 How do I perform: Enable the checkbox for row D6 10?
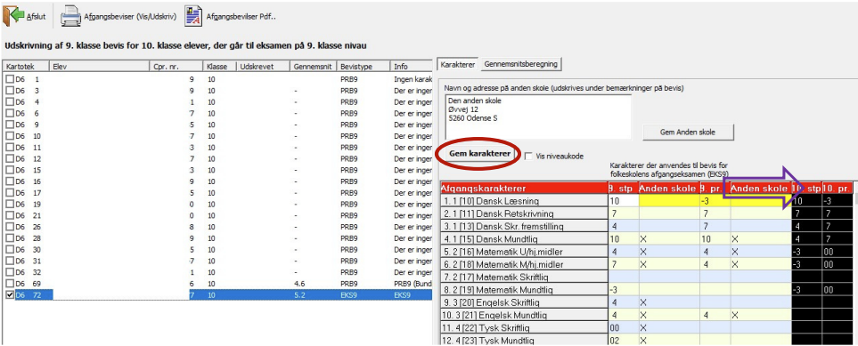[x=10, y=135]
